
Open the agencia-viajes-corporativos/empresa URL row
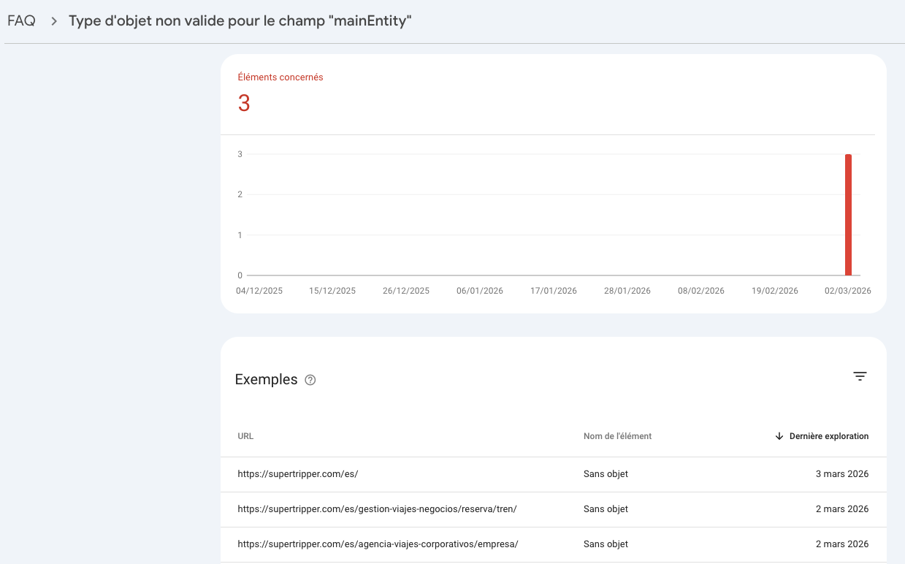tap(554, 544)
